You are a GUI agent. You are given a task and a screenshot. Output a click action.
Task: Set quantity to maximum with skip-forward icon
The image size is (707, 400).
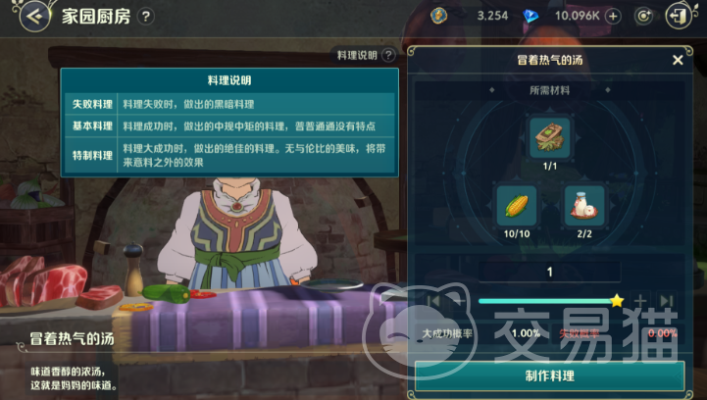click(x=667, y=301)
